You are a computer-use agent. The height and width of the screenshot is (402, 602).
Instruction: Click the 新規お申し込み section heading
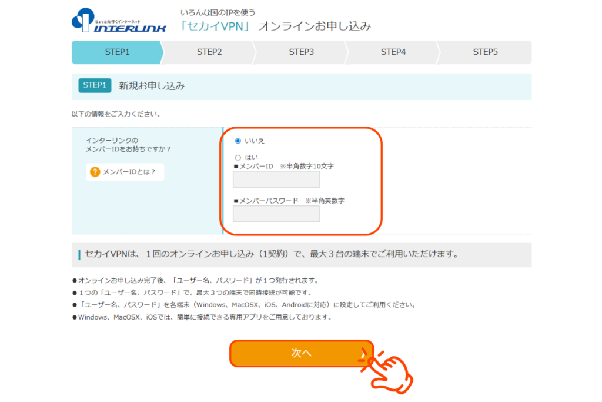pyautogui.click(x=152, y=86)
